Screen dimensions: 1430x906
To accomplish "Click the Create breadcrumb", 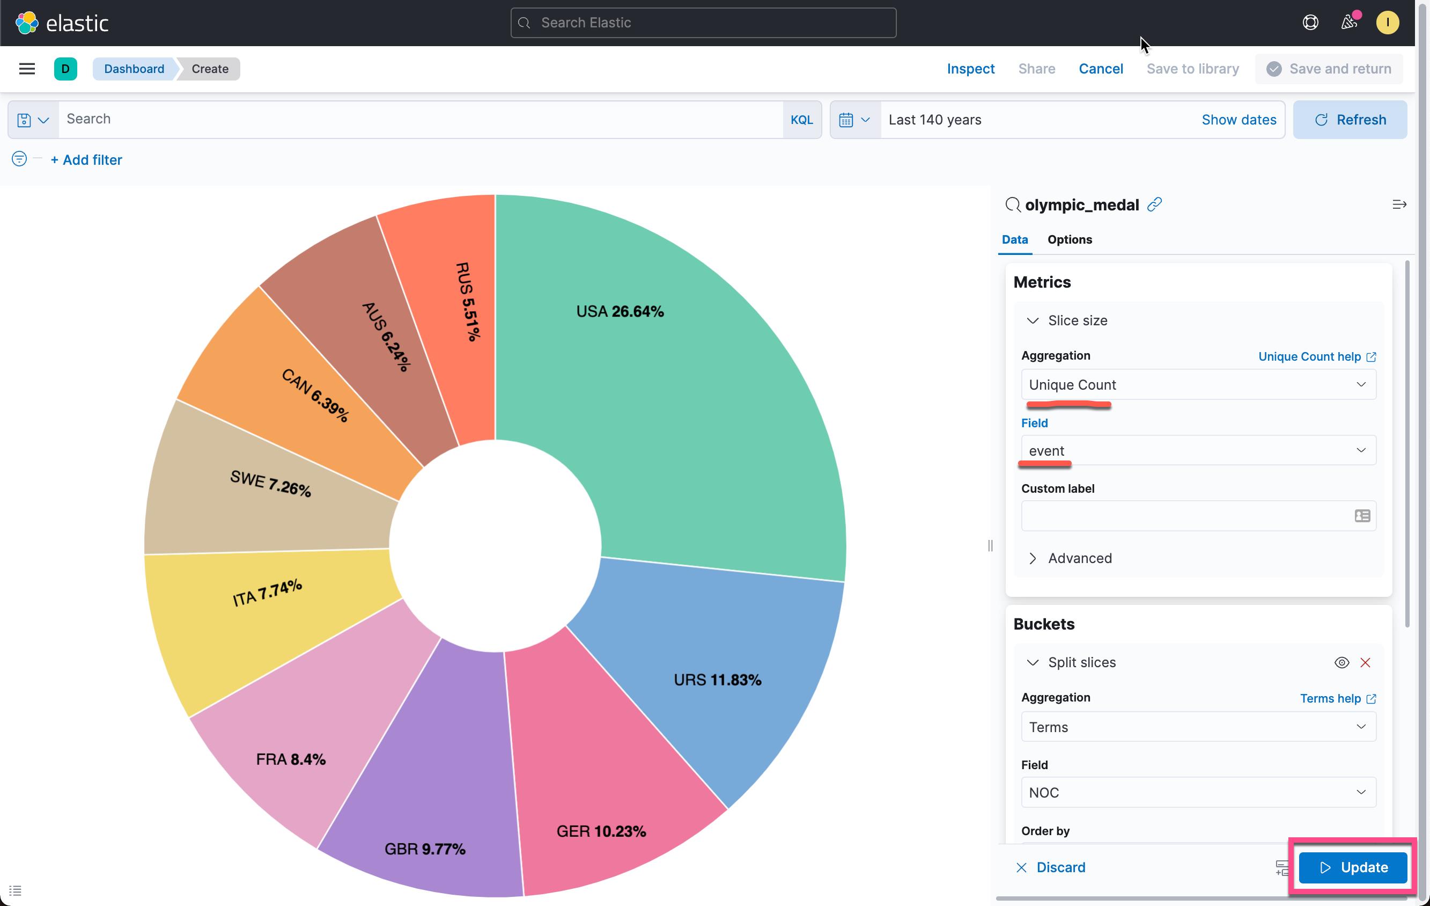I will pos(210,69).
